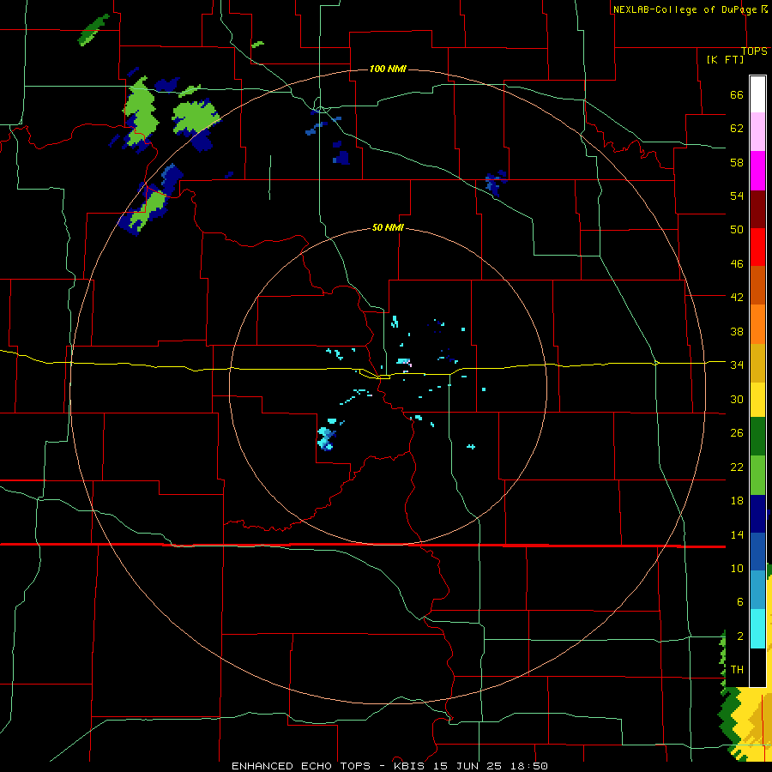772x772 pixels.
Task: Click the 34 legend value
Action: pyautogui.click(x=737, y=365)
